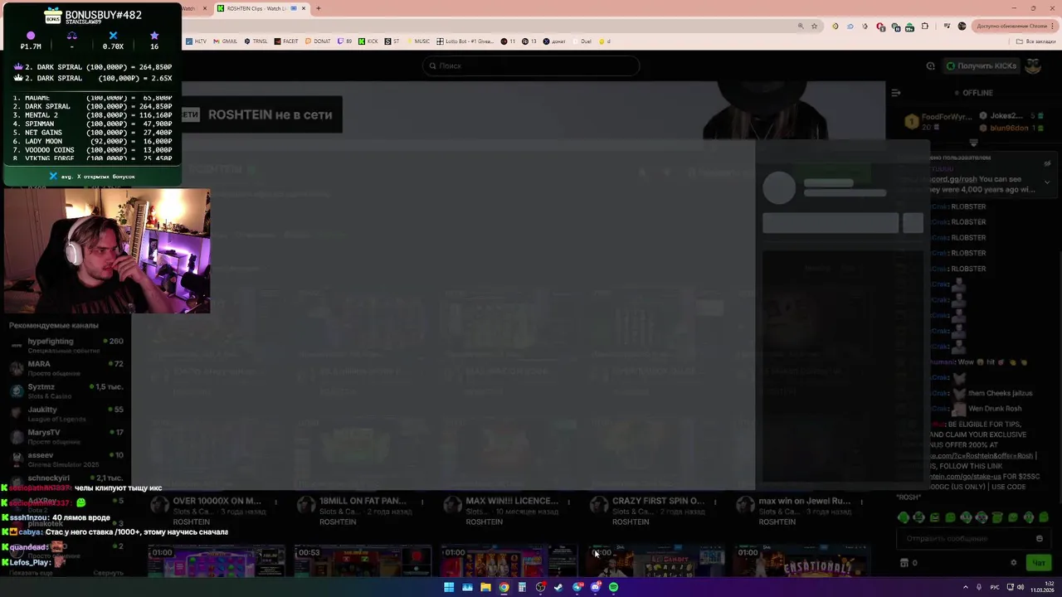Play the 00:53 clip thumbnail
Screen dimensions: 1062x597
(363, 561)
